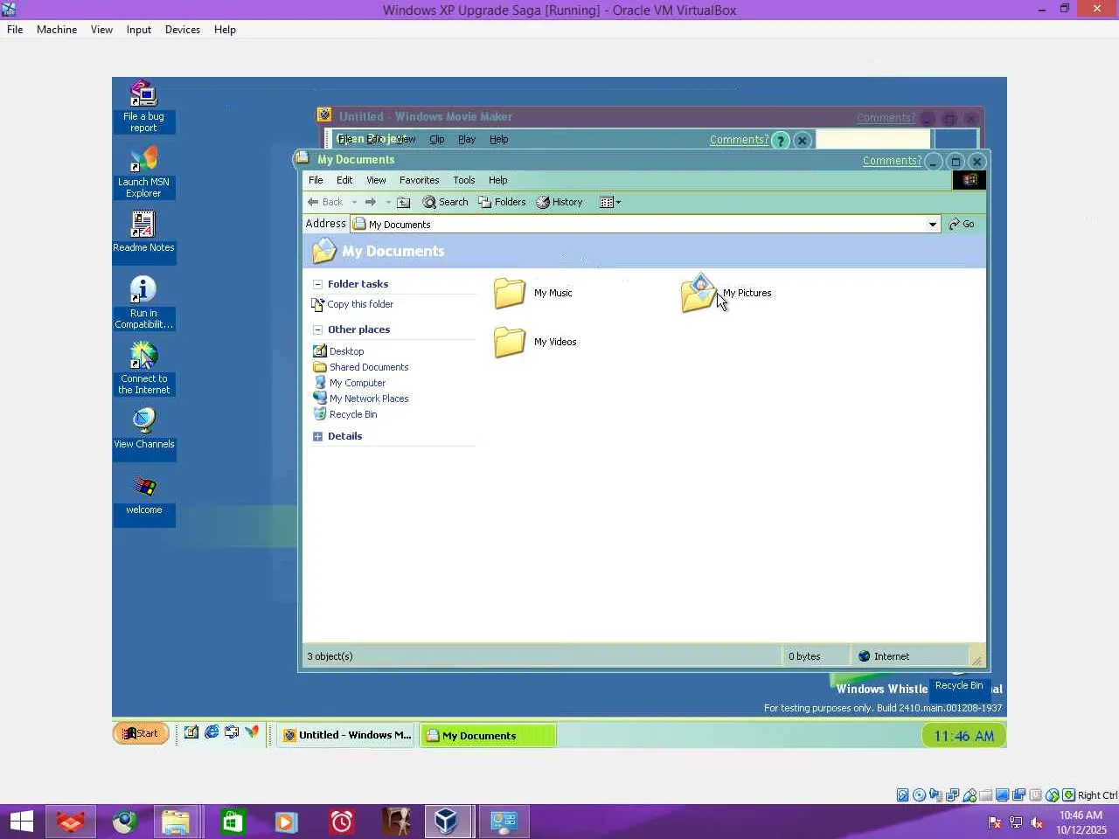
Task: Open the My Music folder
Action: (x=533, y=293)
